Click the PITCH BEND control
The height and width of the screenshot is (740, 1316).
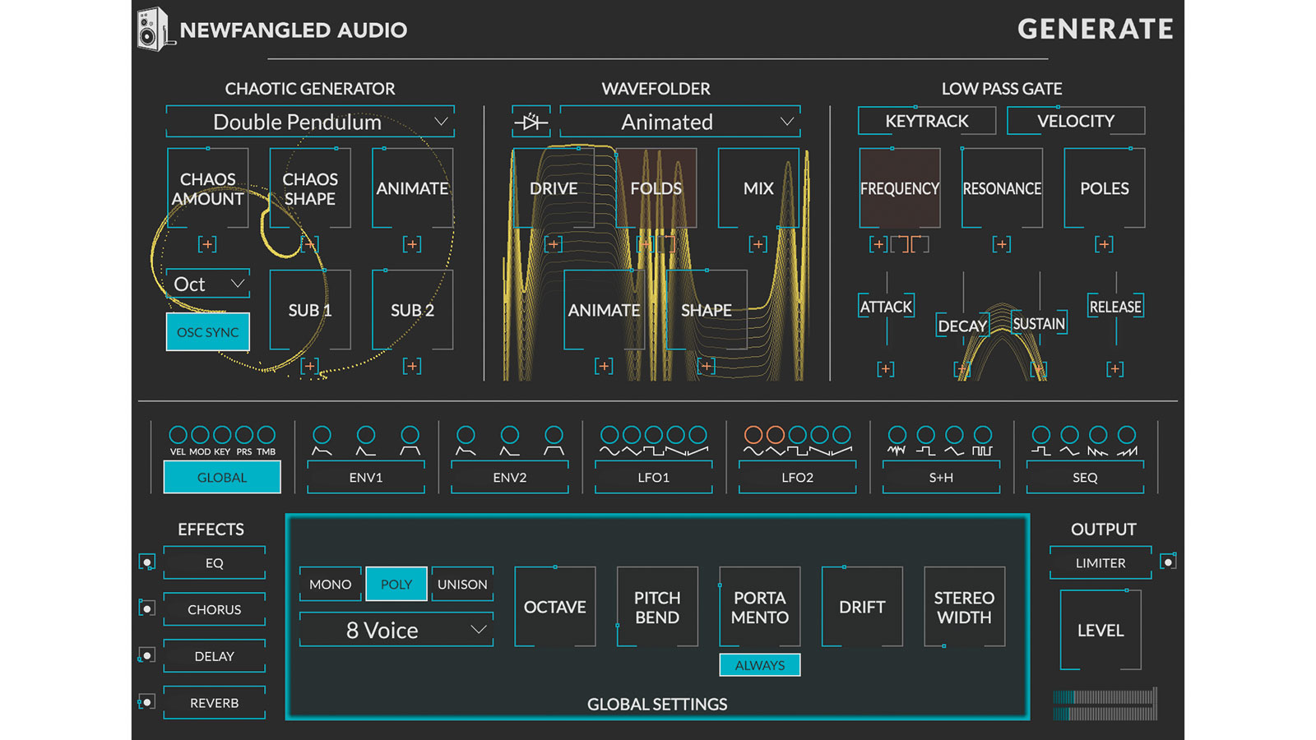tap(657, 607)
